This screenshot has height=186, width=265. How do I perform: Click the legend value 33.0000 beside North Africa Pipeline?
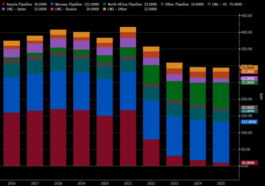click(x=151, y=4)
